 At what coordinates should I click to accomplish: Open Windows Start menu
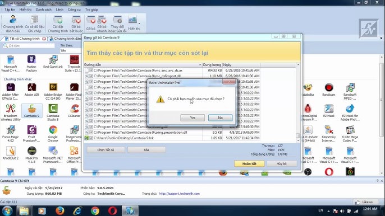[x=7, y=210]
